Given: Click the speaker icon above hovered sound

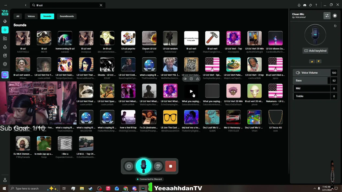Looking at the screenshot, I should [x=185, y=79].
